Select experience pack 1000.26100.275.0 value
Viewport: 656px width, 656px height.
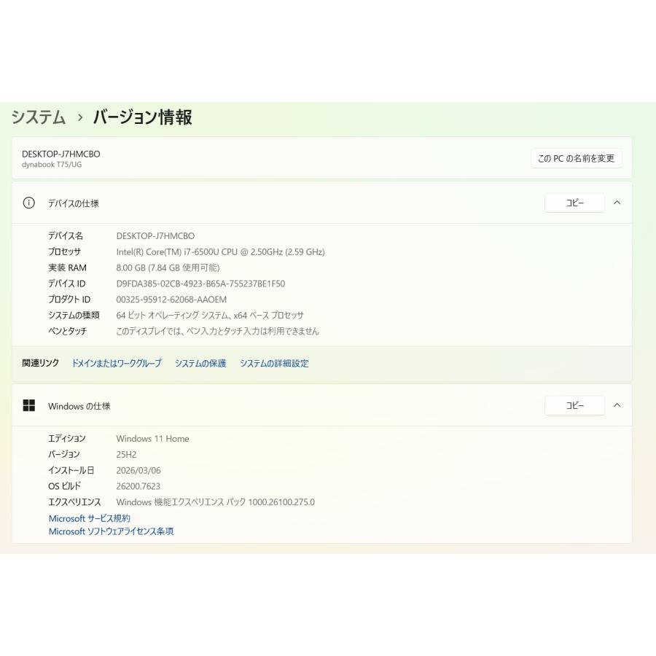[216, 502]
